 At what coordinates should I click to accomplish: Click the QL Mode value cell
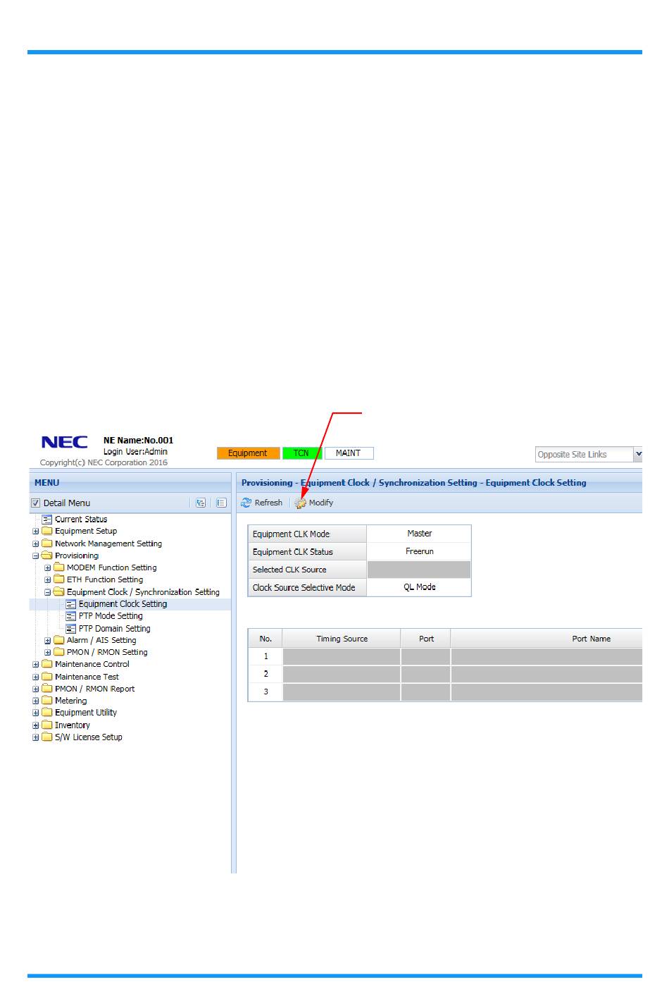click(419, 587)
